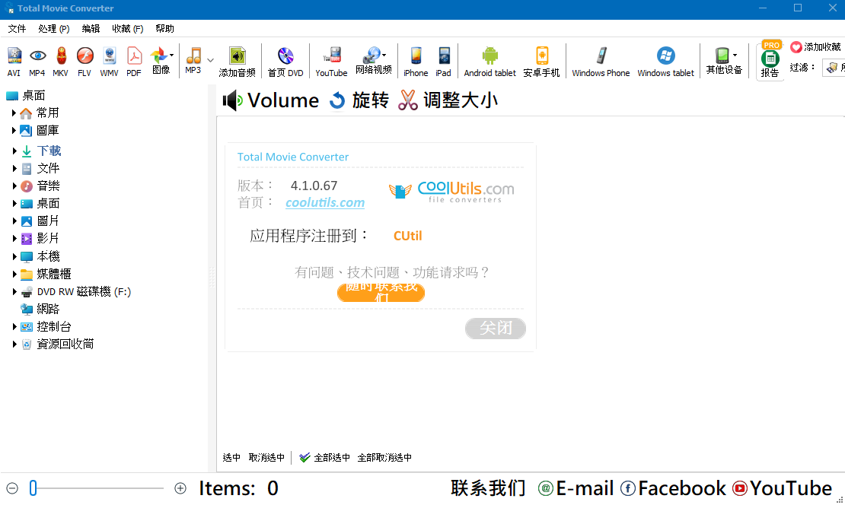Open 其他设备 dropdown arrow
Viewport: 845px width, 505px height.
coord(735,55)
